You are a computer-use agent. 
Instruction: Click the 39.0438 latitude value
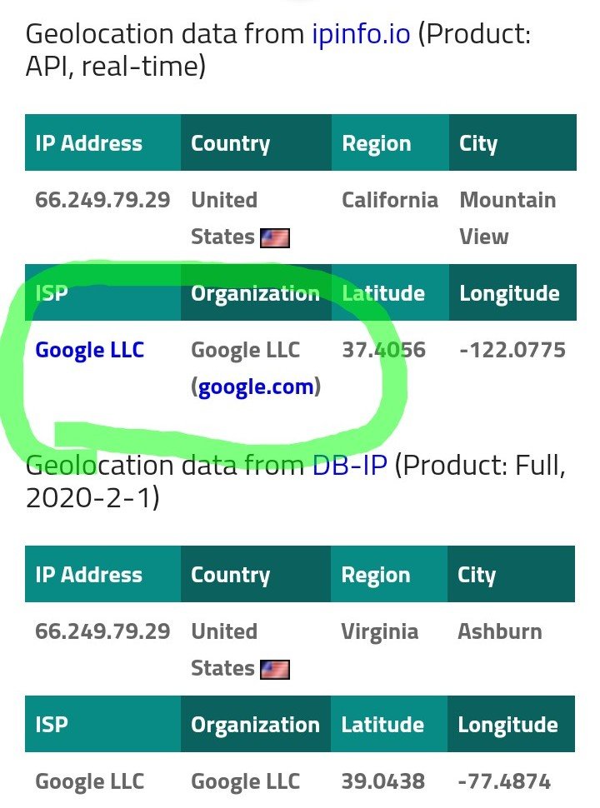click(x=383, y=781)
